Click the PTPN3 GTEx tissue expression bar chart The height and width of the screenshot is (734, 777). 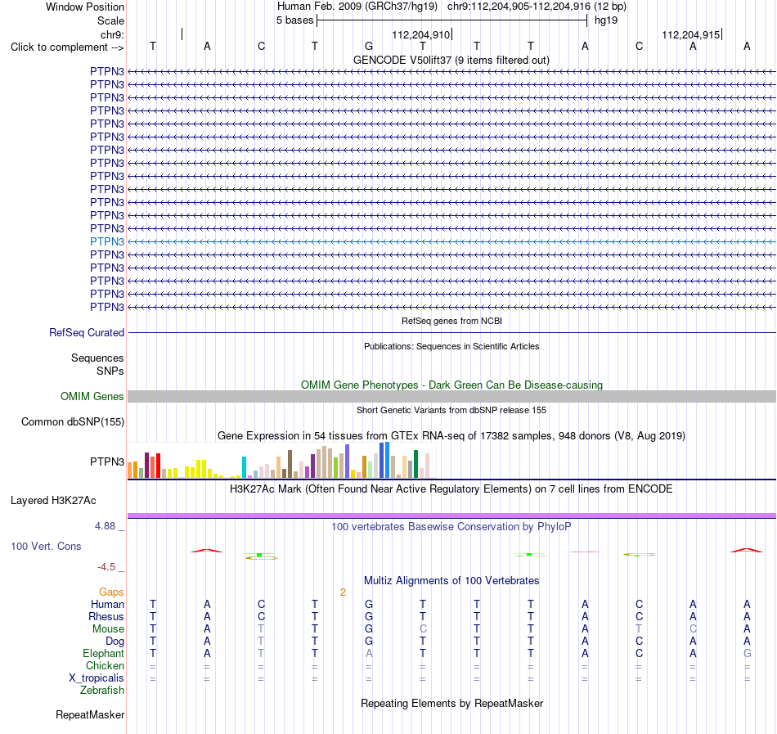pyautogui.click(x=281, y=461)
